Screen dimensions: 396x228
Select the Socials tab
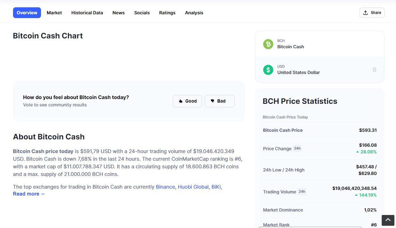142,13
